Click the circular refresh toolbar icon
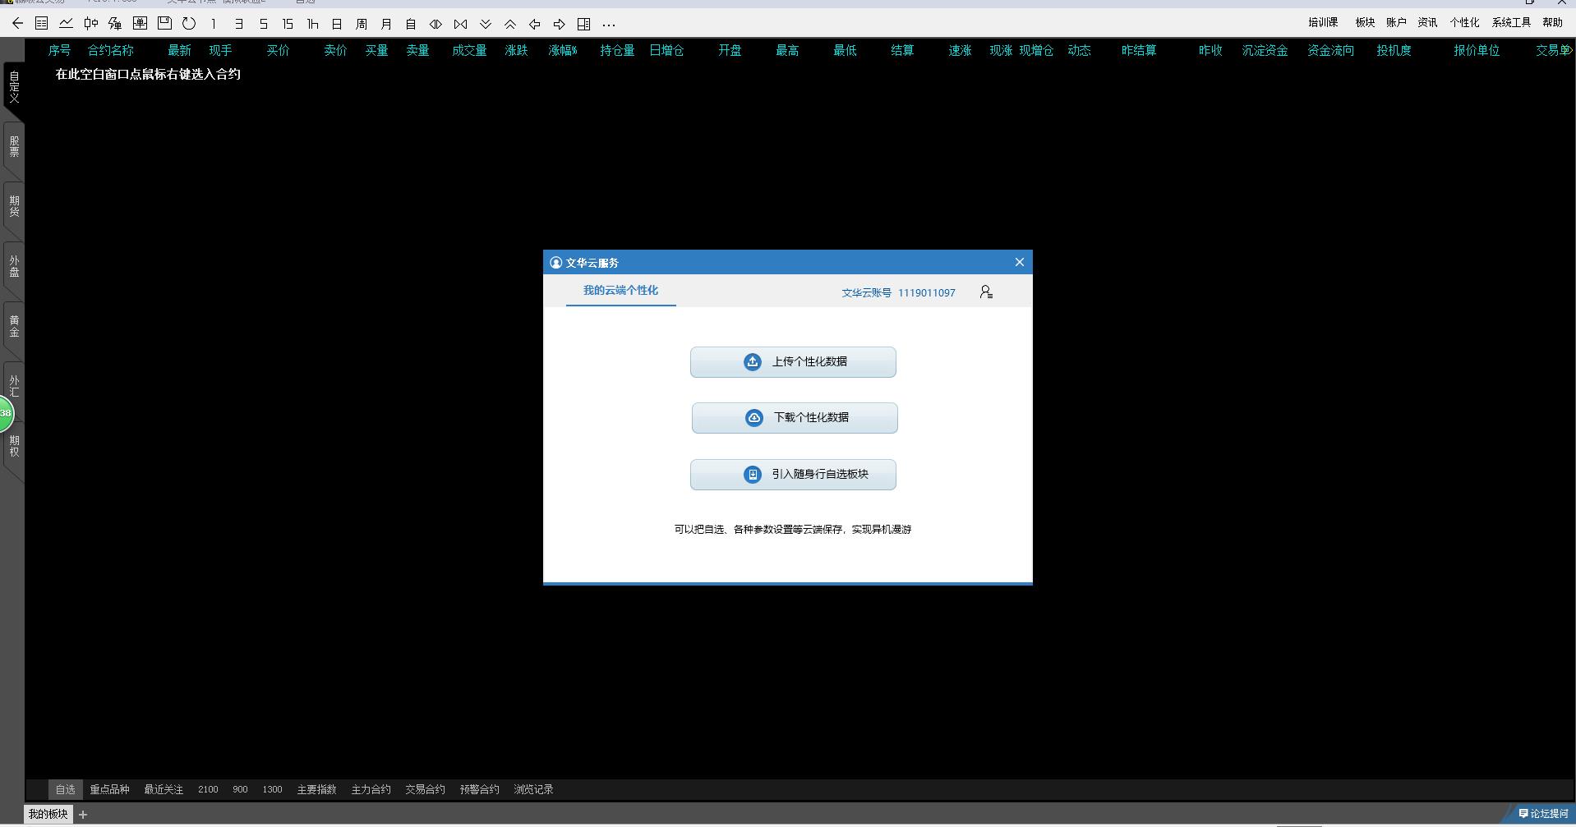This screenshot has width=1576, height=827. point(189,24)
